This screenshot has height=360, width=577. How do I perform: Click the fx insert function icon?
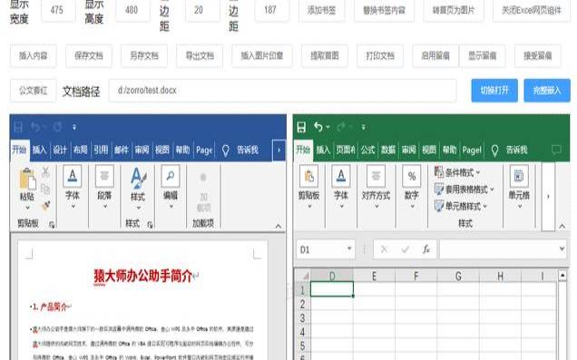click(x=426, y=249)
